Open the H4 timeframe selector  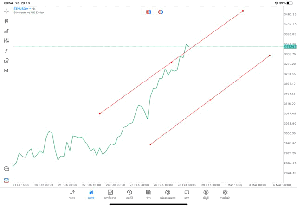[6, 71]
